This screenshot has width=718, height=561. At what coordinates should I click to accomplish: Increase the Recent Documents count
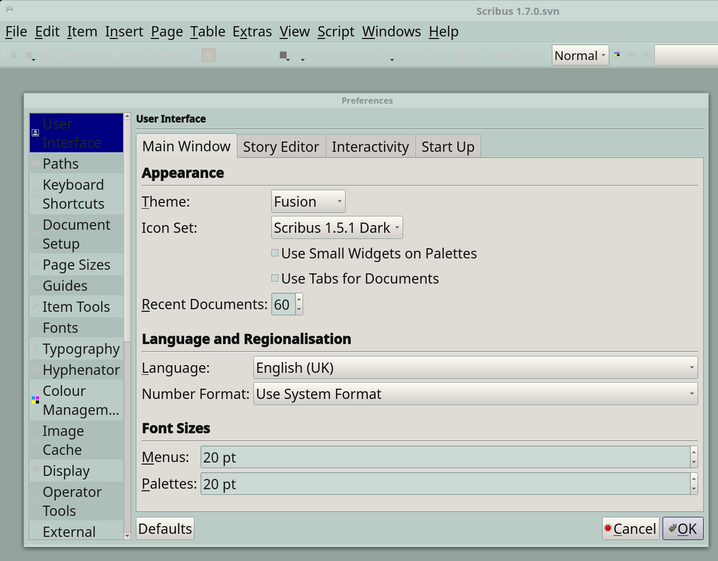pos(299,299)
